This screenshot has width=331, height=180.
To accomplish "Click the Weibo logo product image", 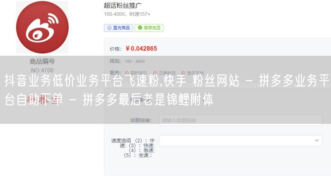I will coord(43,27).
